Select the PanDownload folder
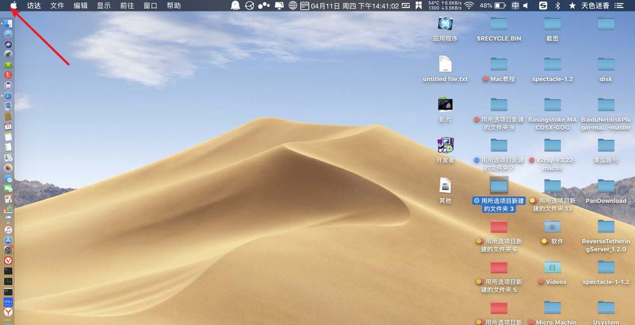This screenshot has height=325, width=635. click(606, 188)
